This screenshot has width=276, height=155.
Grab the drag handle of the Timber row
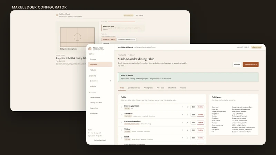tap(121, 130)
